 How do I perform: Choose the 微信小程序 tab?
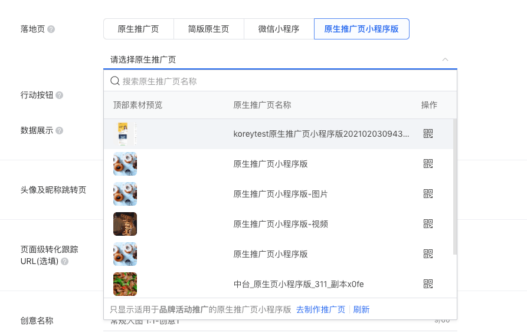pos(279,29)
